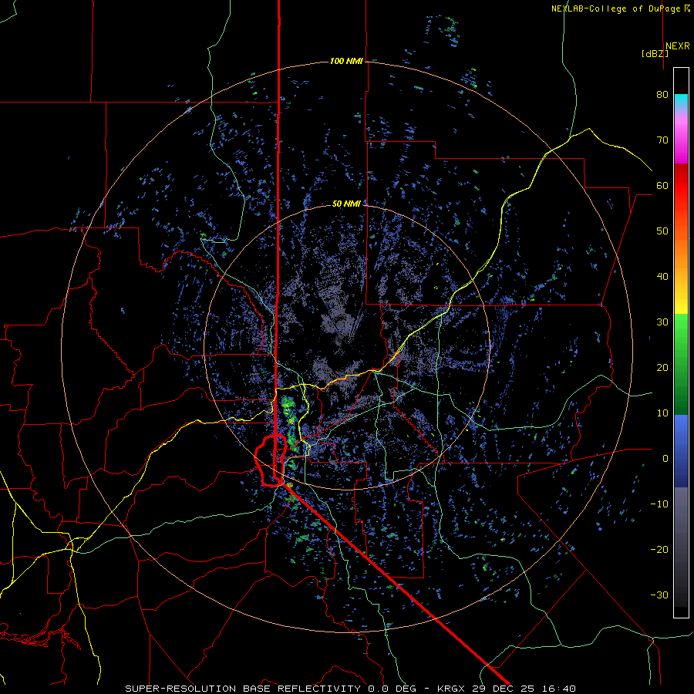Click the 10 dBZ scale label

[x=662, y=413]
